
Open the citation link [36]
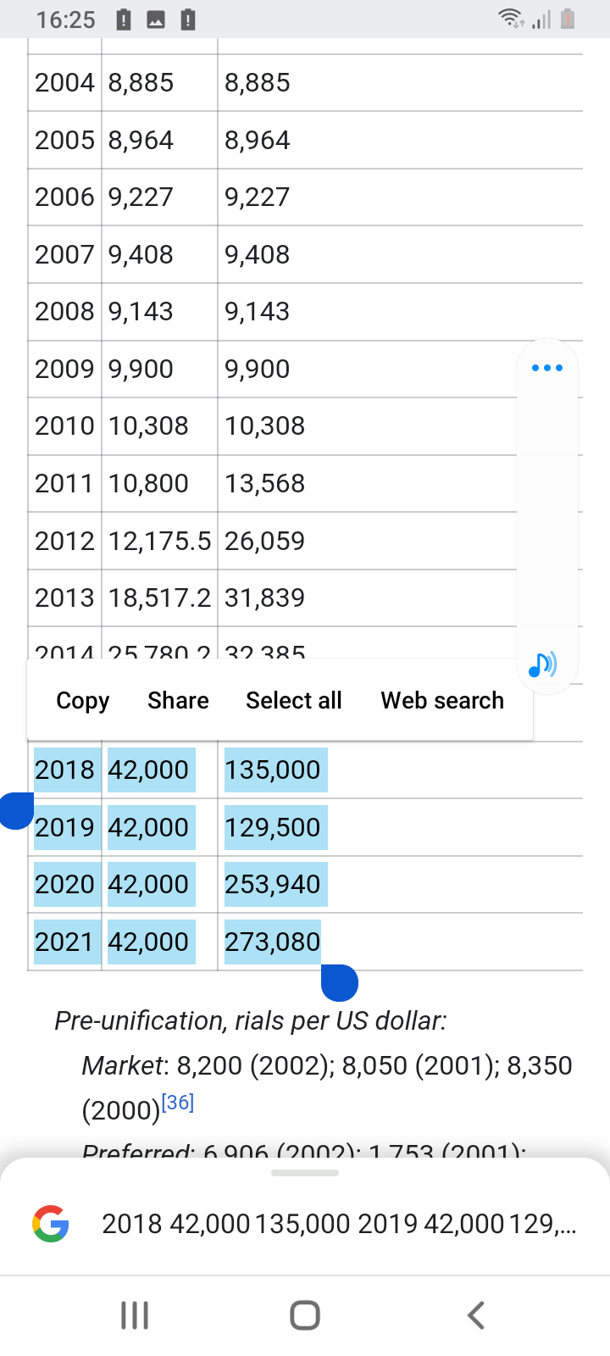pyautogui.click(x=178, y=1103)
